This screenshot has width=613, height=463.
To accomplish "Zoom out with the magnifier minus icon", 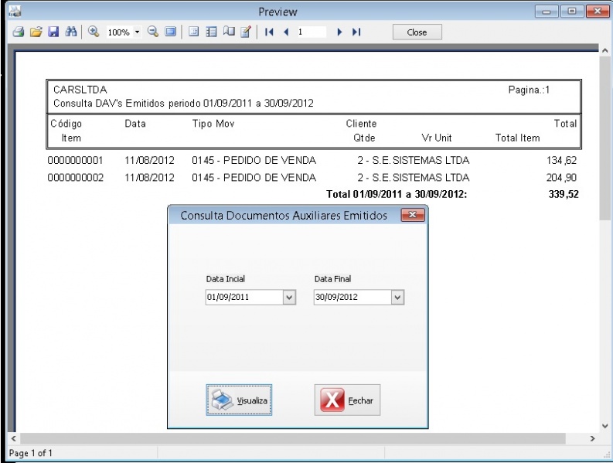I will (x=152, y=32).
